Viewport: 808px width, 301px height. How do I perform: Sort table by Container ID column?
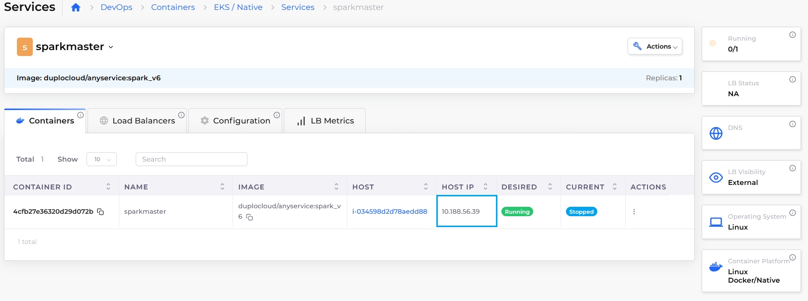coord(108,187)
